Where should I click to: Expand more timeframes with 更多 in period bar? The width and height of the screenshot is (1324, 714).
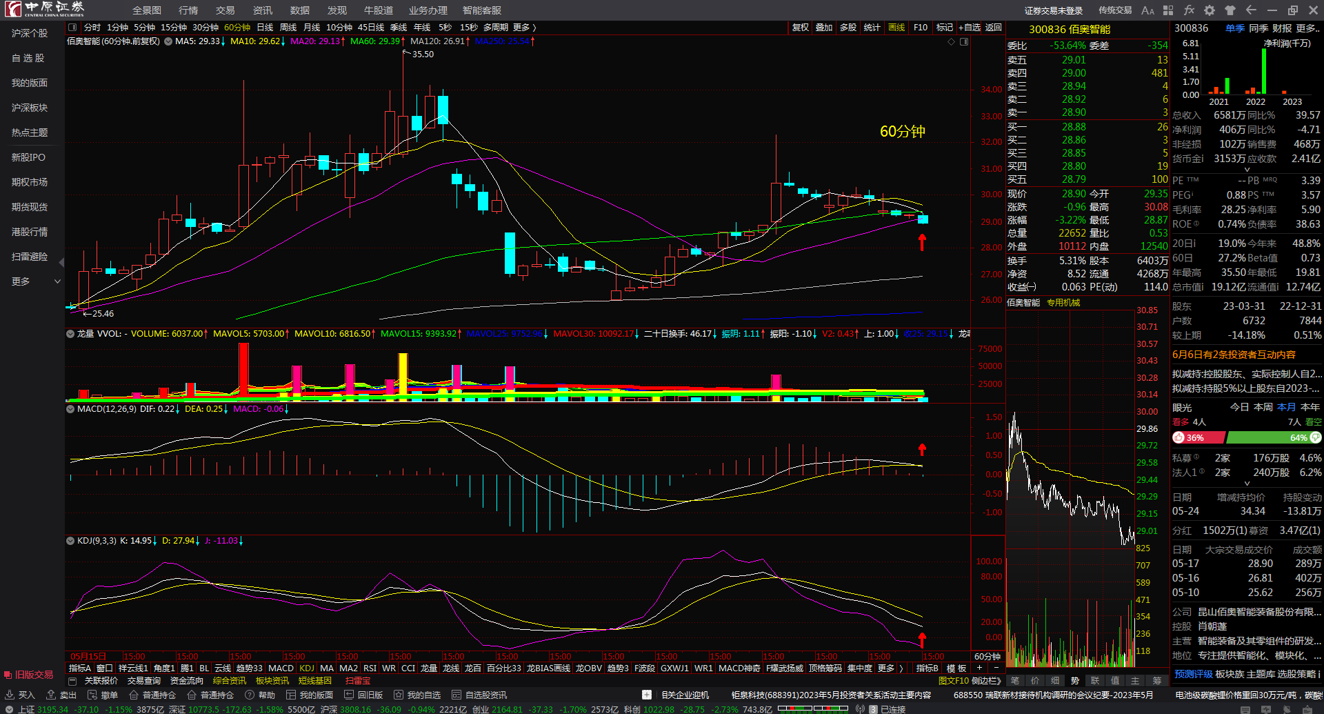click(524, 28)
